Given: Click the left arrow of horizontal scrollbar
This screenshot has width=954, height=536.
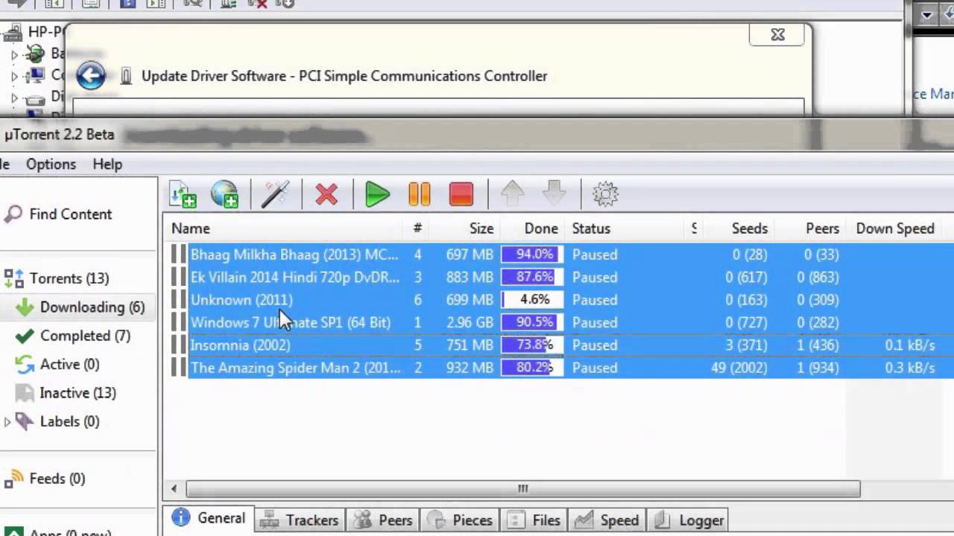Looking at the screenshot, I should point(174,489).
